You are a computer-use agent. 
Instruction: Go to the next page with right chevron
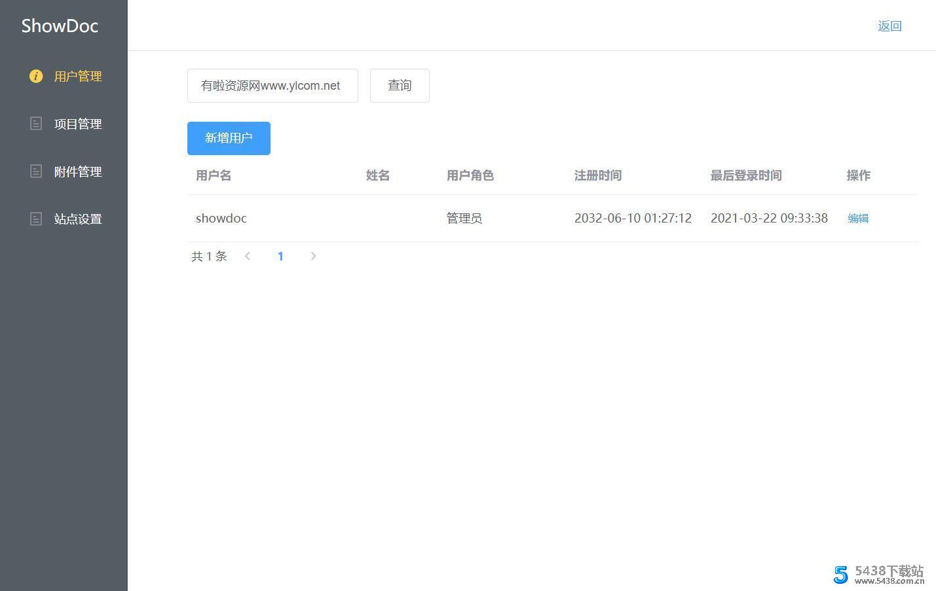point(313,257)
